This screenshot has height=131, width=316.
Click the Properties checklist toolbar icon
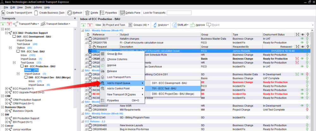102,13
